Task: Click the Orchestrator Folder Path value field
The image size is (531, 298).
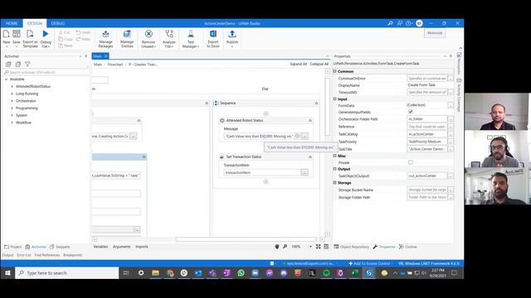Action: click(x=427, y=119)
